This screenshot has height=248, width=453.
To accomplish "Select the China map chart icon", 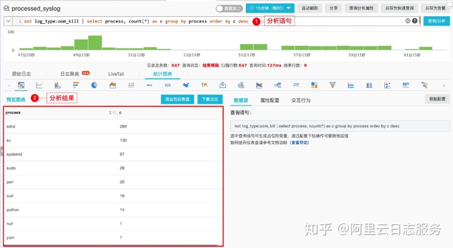I will (x=186, y=85).
